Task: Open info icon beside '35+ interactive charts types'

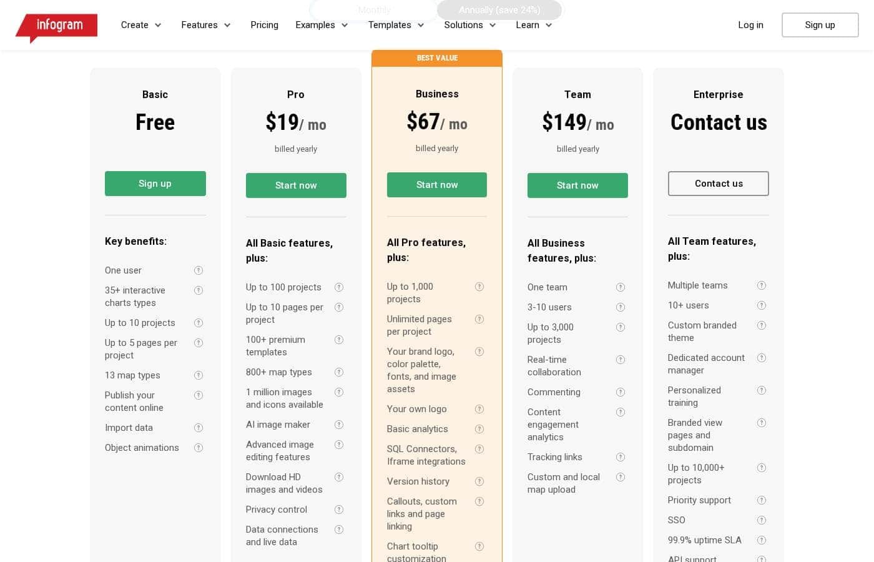Action: coord(199,290)
